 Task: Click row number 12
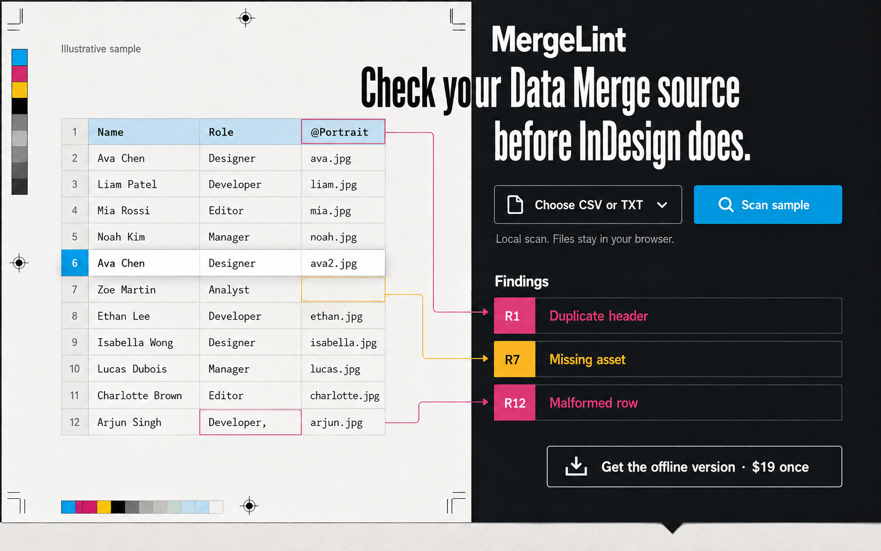(x=75, y=422)
